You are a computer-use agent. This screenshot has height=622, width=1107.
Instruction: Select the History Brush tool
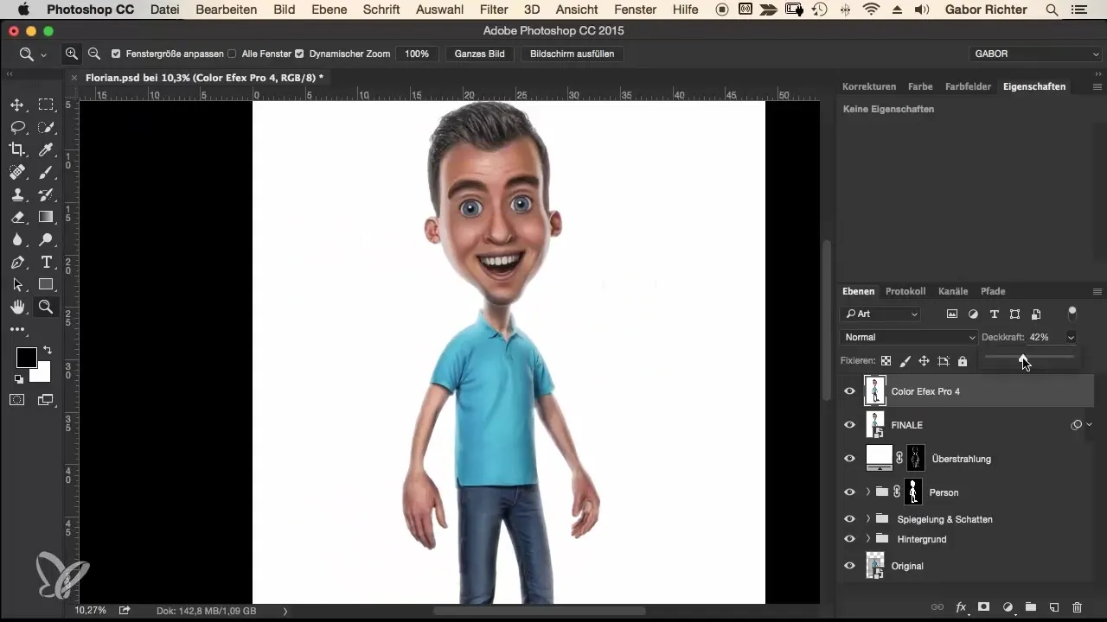click(x=46, y=194)
